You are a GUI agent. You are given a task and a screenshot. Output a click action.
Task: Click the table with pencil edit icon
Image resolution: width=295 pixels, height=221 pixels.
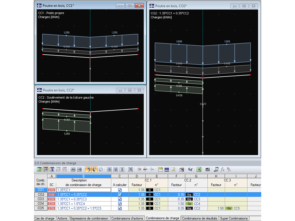click(x=173, y=169)
